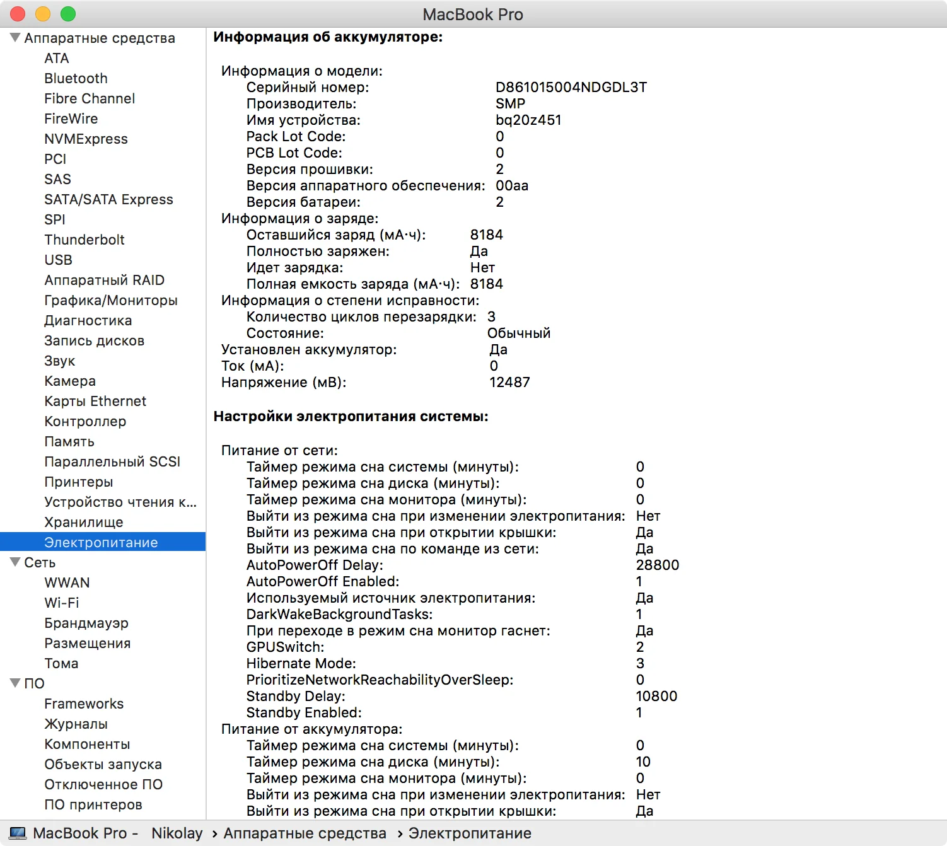Open Память sidebar entry

pos(69,441)
